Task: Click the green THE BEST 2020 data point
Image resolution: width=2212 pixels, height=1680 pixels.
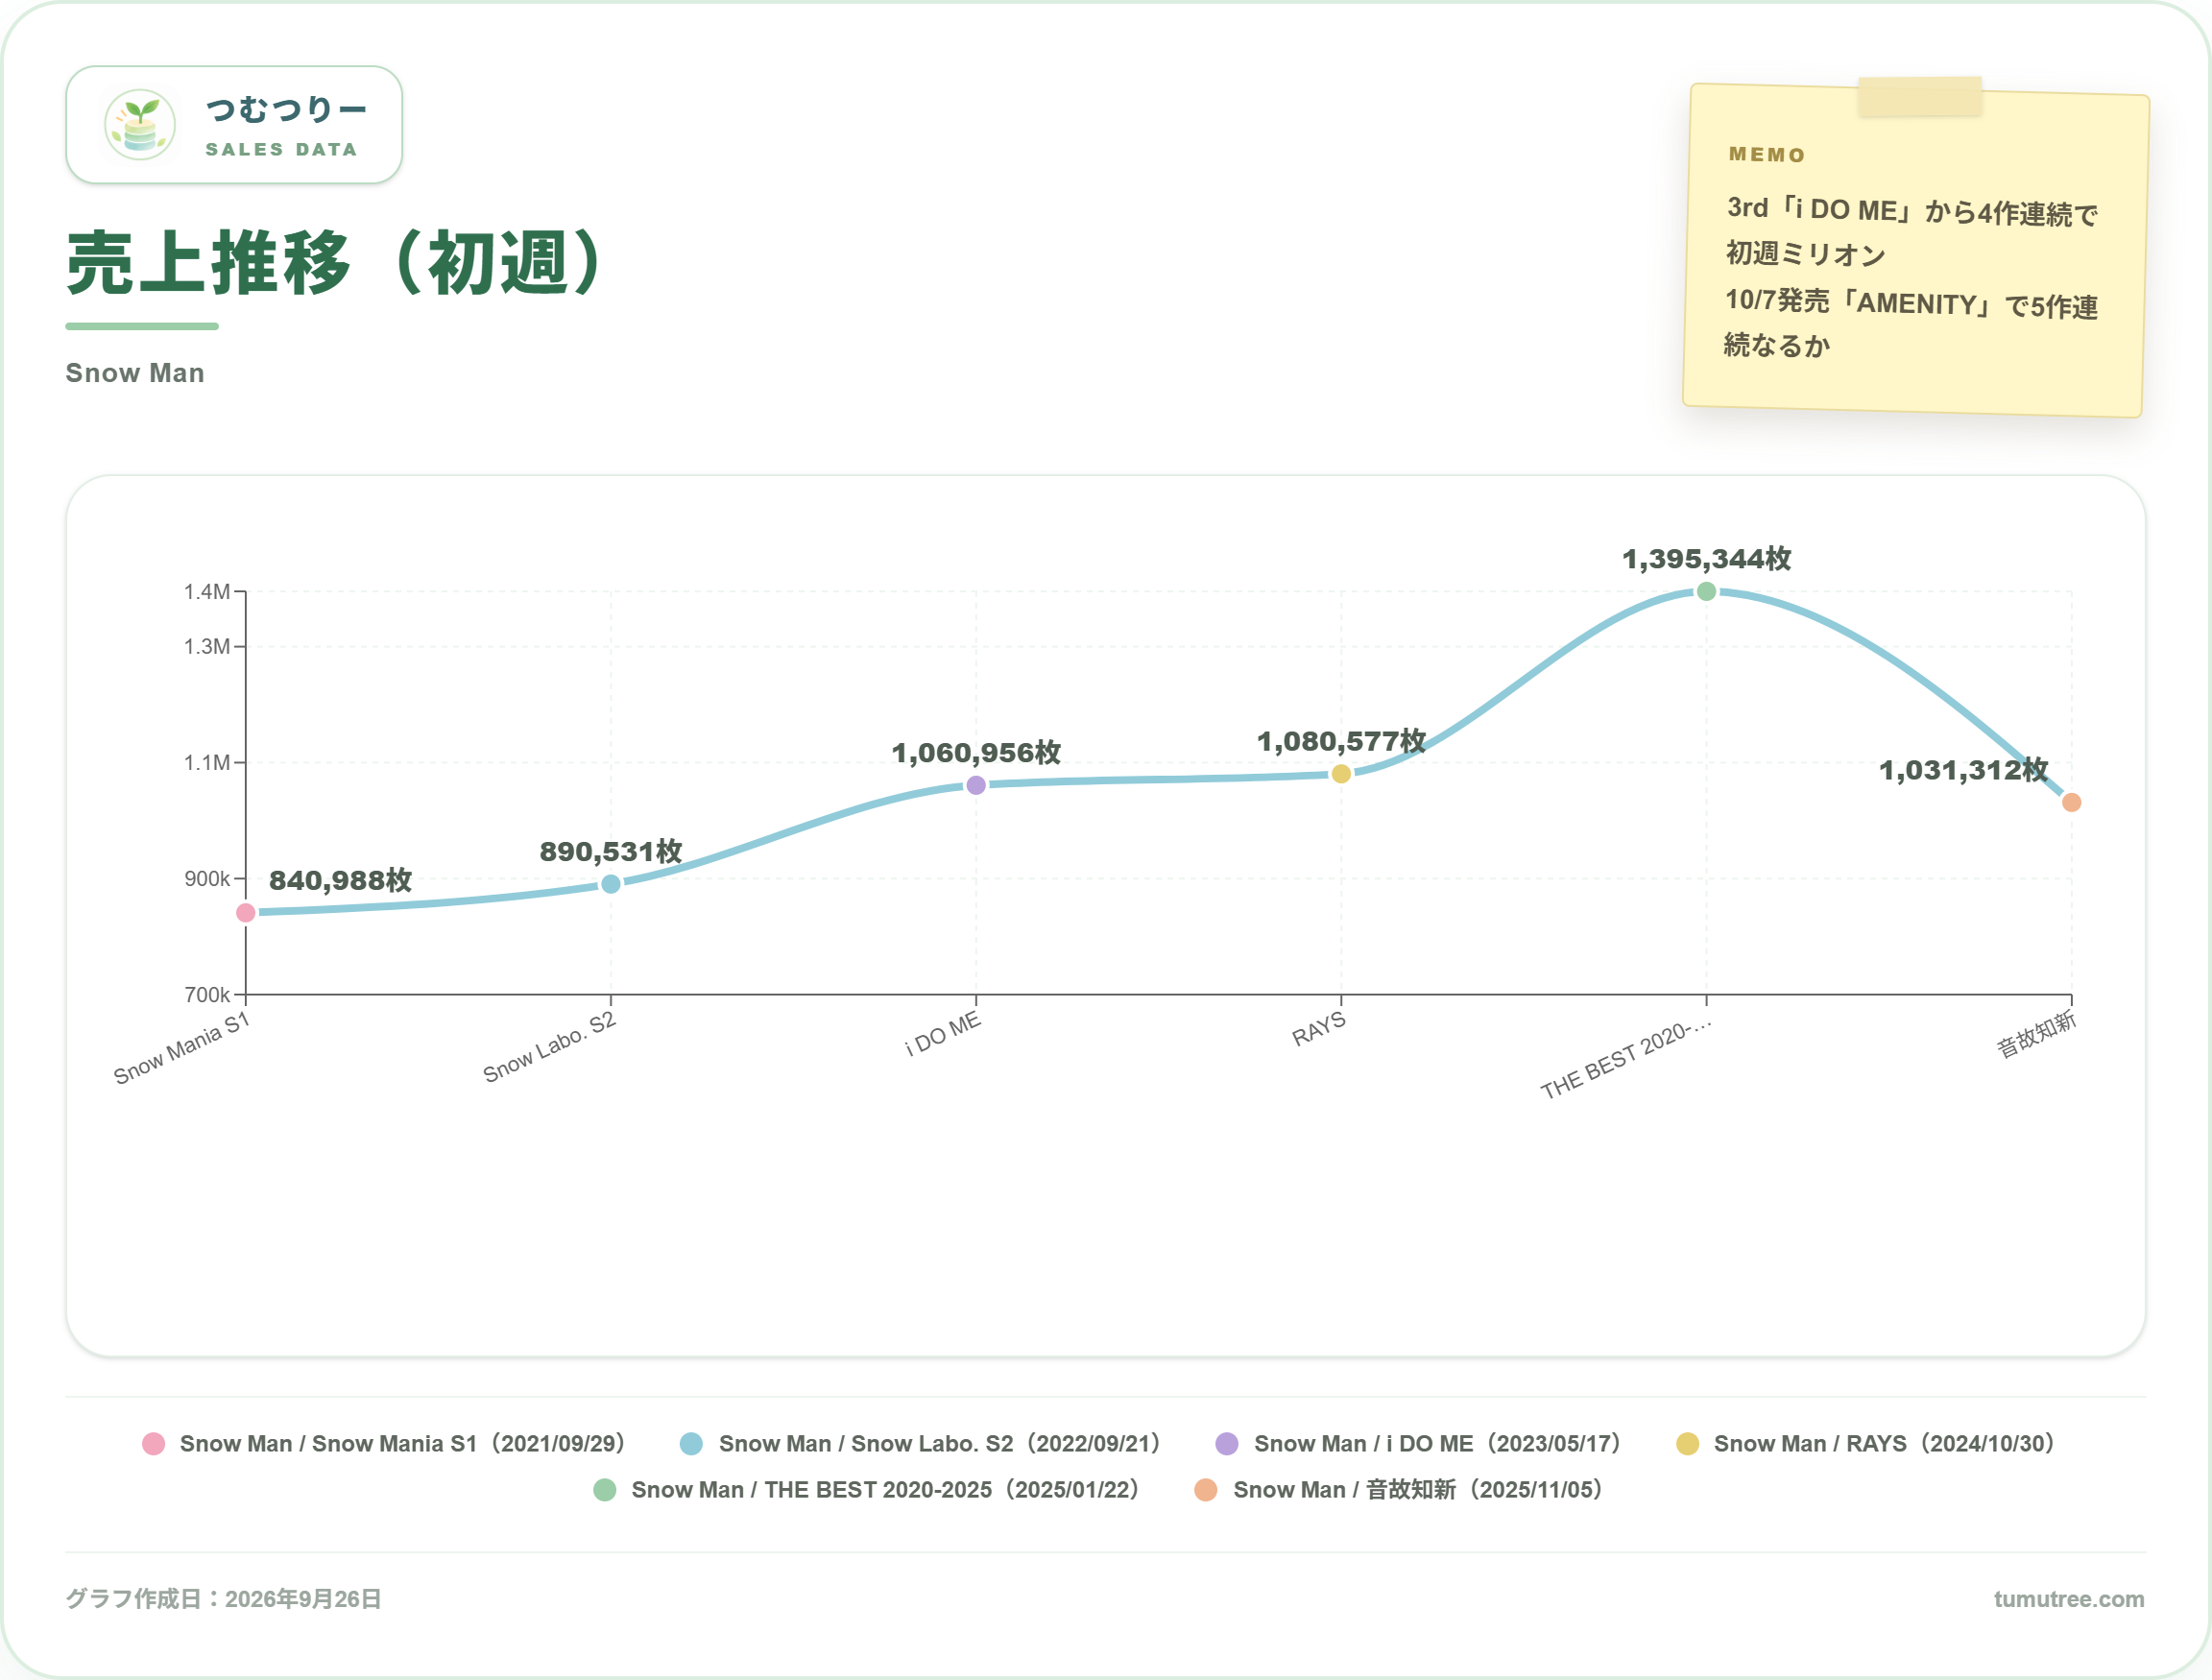Action: [1707, 591]
